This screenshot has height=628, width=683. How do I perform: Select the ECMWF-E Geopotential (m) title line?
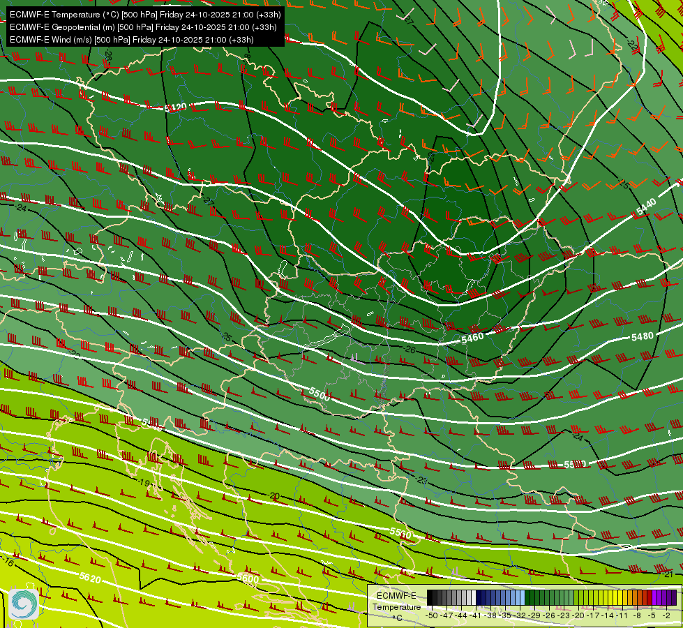[x=143, y=27]
